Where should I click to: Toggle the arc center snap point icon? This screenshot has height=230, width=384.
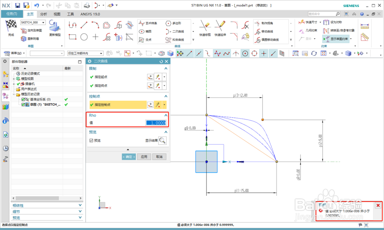point(245,54)
